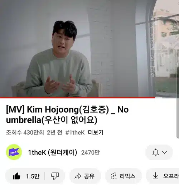Screen dimensions: 179x190
Task: Open the 1theK channel avatar
Action: 14,152
